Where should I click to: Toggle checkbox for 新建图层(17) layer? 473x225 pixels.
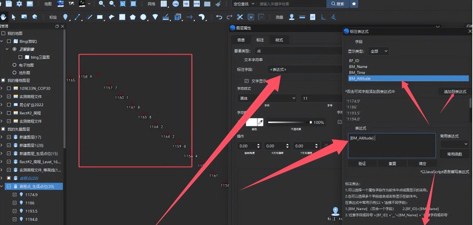[x=9, y=137]
